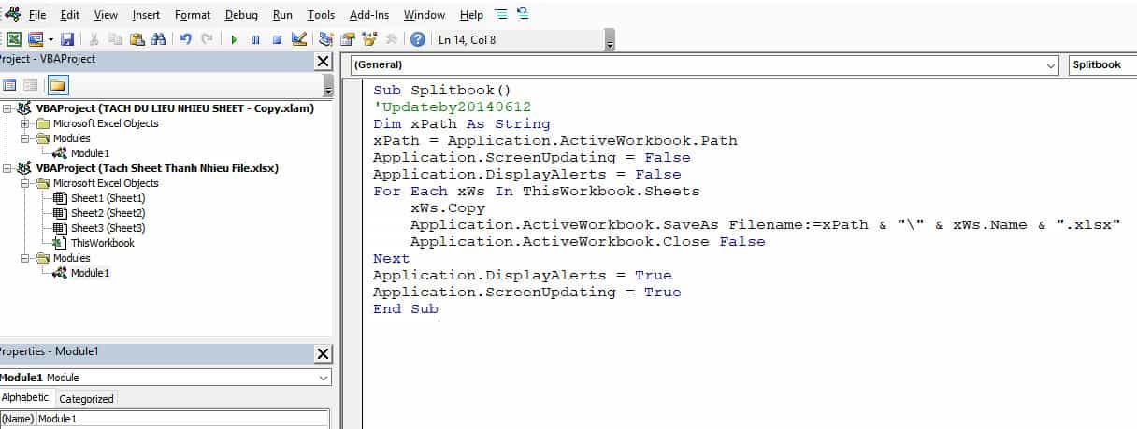Open the File menu
The width and height of the screenshot is (1137, 429).
click(x=37, y=15)
